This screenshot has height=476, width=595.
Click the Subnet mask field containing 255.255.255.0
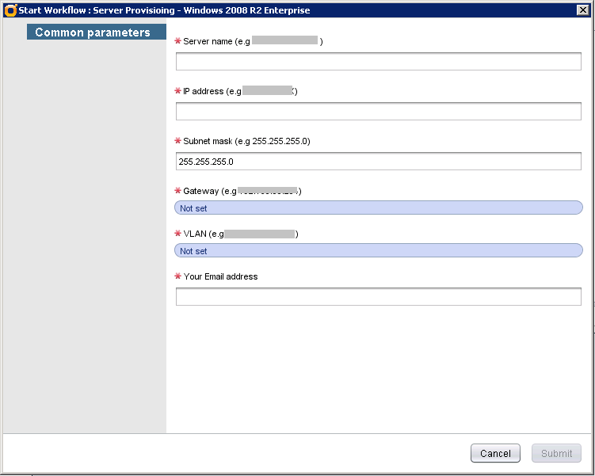point(378,162)
